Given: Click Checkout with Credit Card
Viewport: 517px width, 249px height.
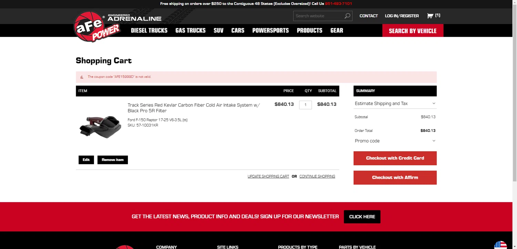Looking at the screenshot, I should (395, 158).
